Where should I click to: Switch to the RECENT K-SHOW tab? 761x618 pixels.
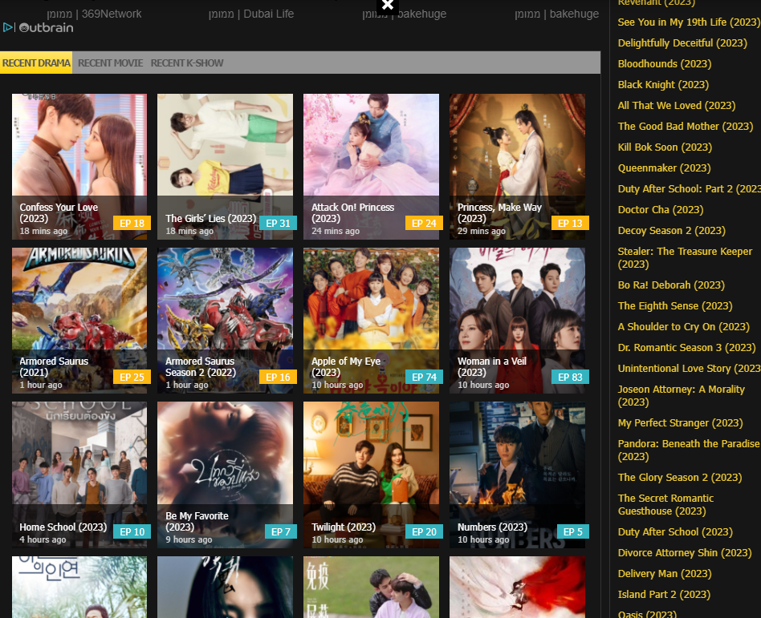(x=187, y=63)
